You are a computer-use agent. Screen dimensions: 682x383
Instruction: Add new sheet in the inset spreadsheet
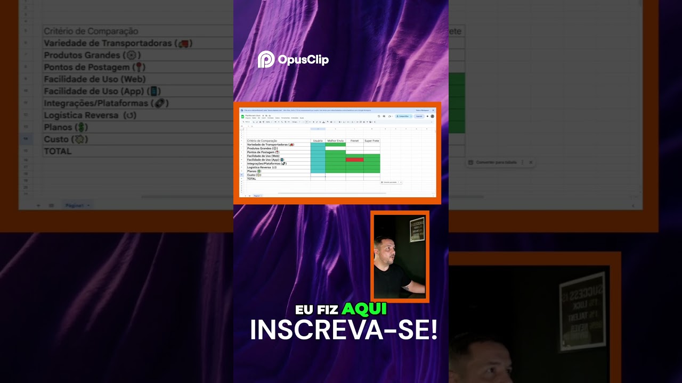(245, 196)
